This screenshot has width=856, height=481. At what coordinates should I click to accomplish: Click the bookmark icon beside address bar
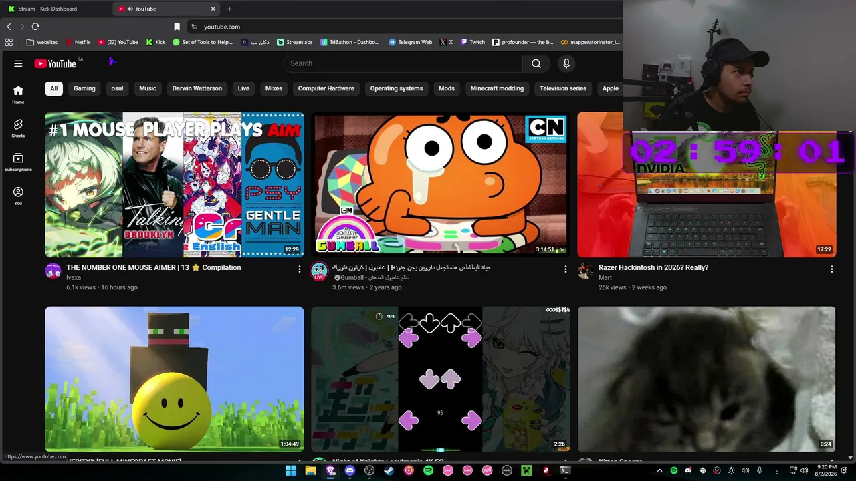tap(177, 27)
